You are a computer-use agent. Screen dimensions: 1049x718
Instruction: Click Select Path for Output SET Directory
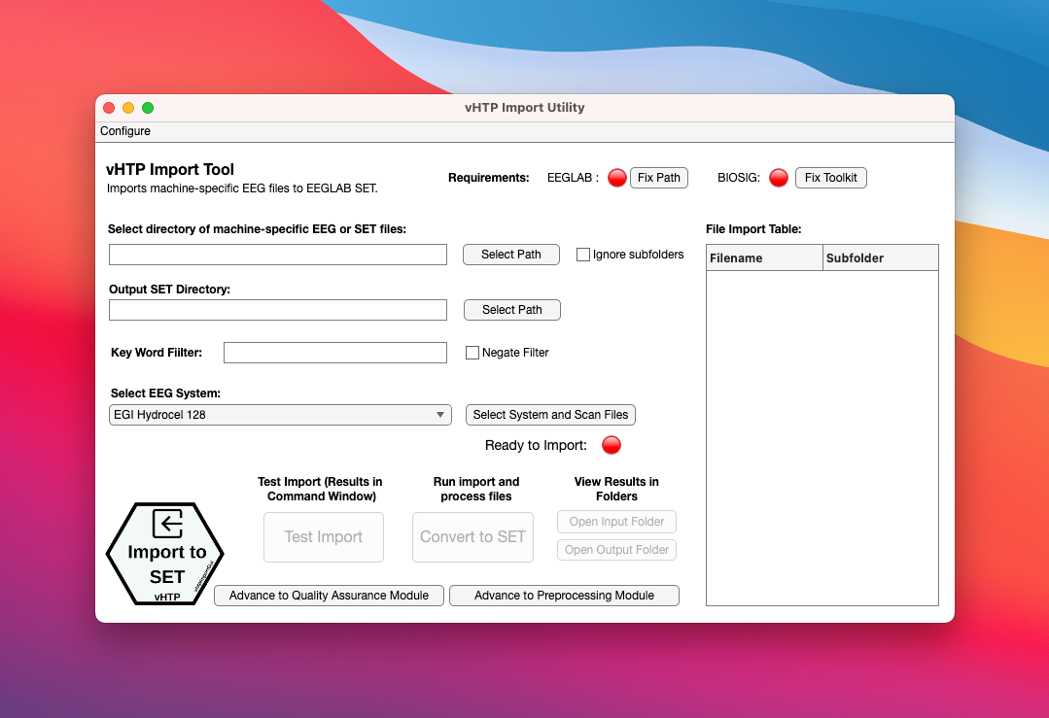tap(511, 310)
